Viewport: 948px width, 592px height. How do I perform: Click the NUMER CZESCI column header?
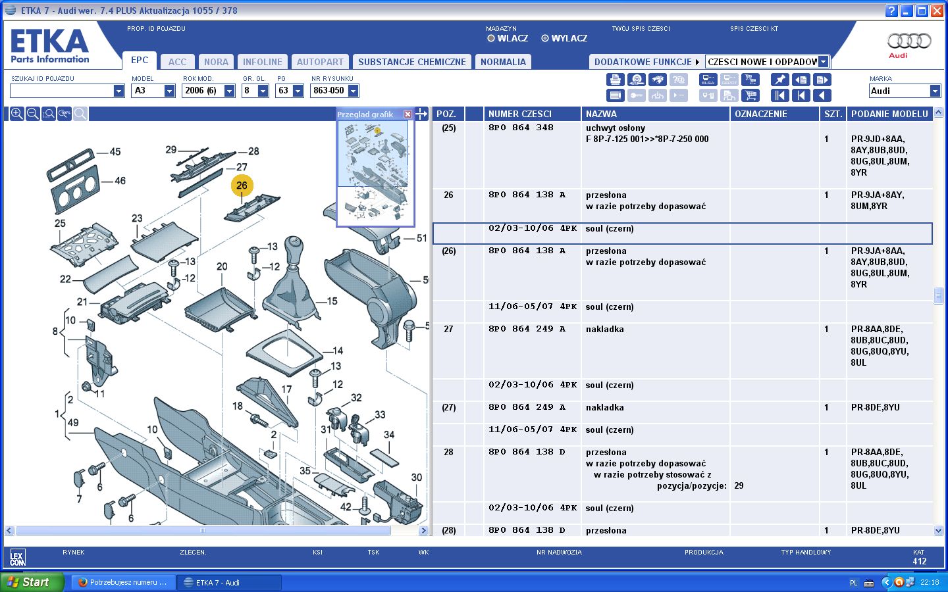click(532, 114)
